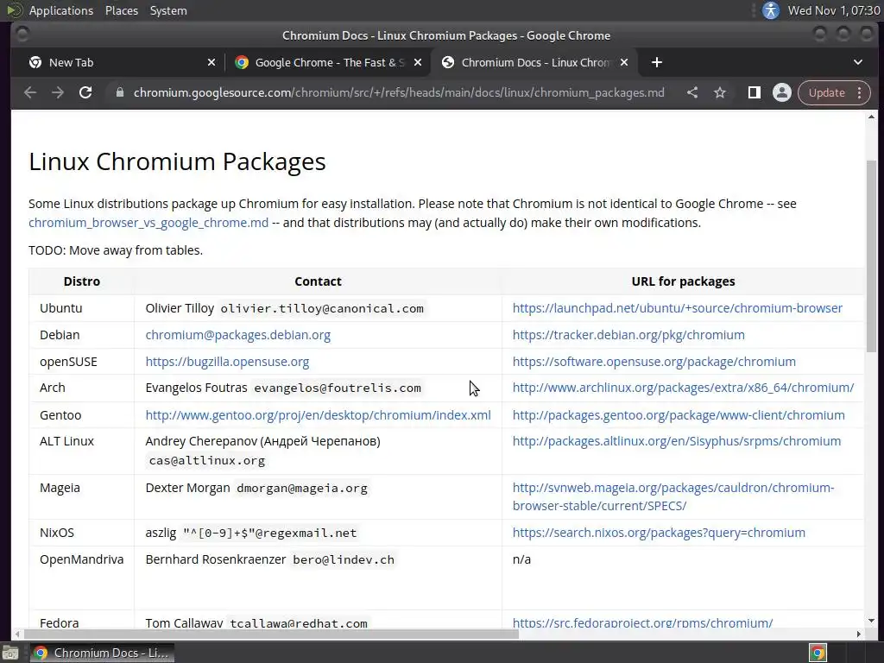This screenshot has height=663, width=884.
Task: Click the scroll-down arrow of the vertical scrollbar
Action: click(872, 621)
